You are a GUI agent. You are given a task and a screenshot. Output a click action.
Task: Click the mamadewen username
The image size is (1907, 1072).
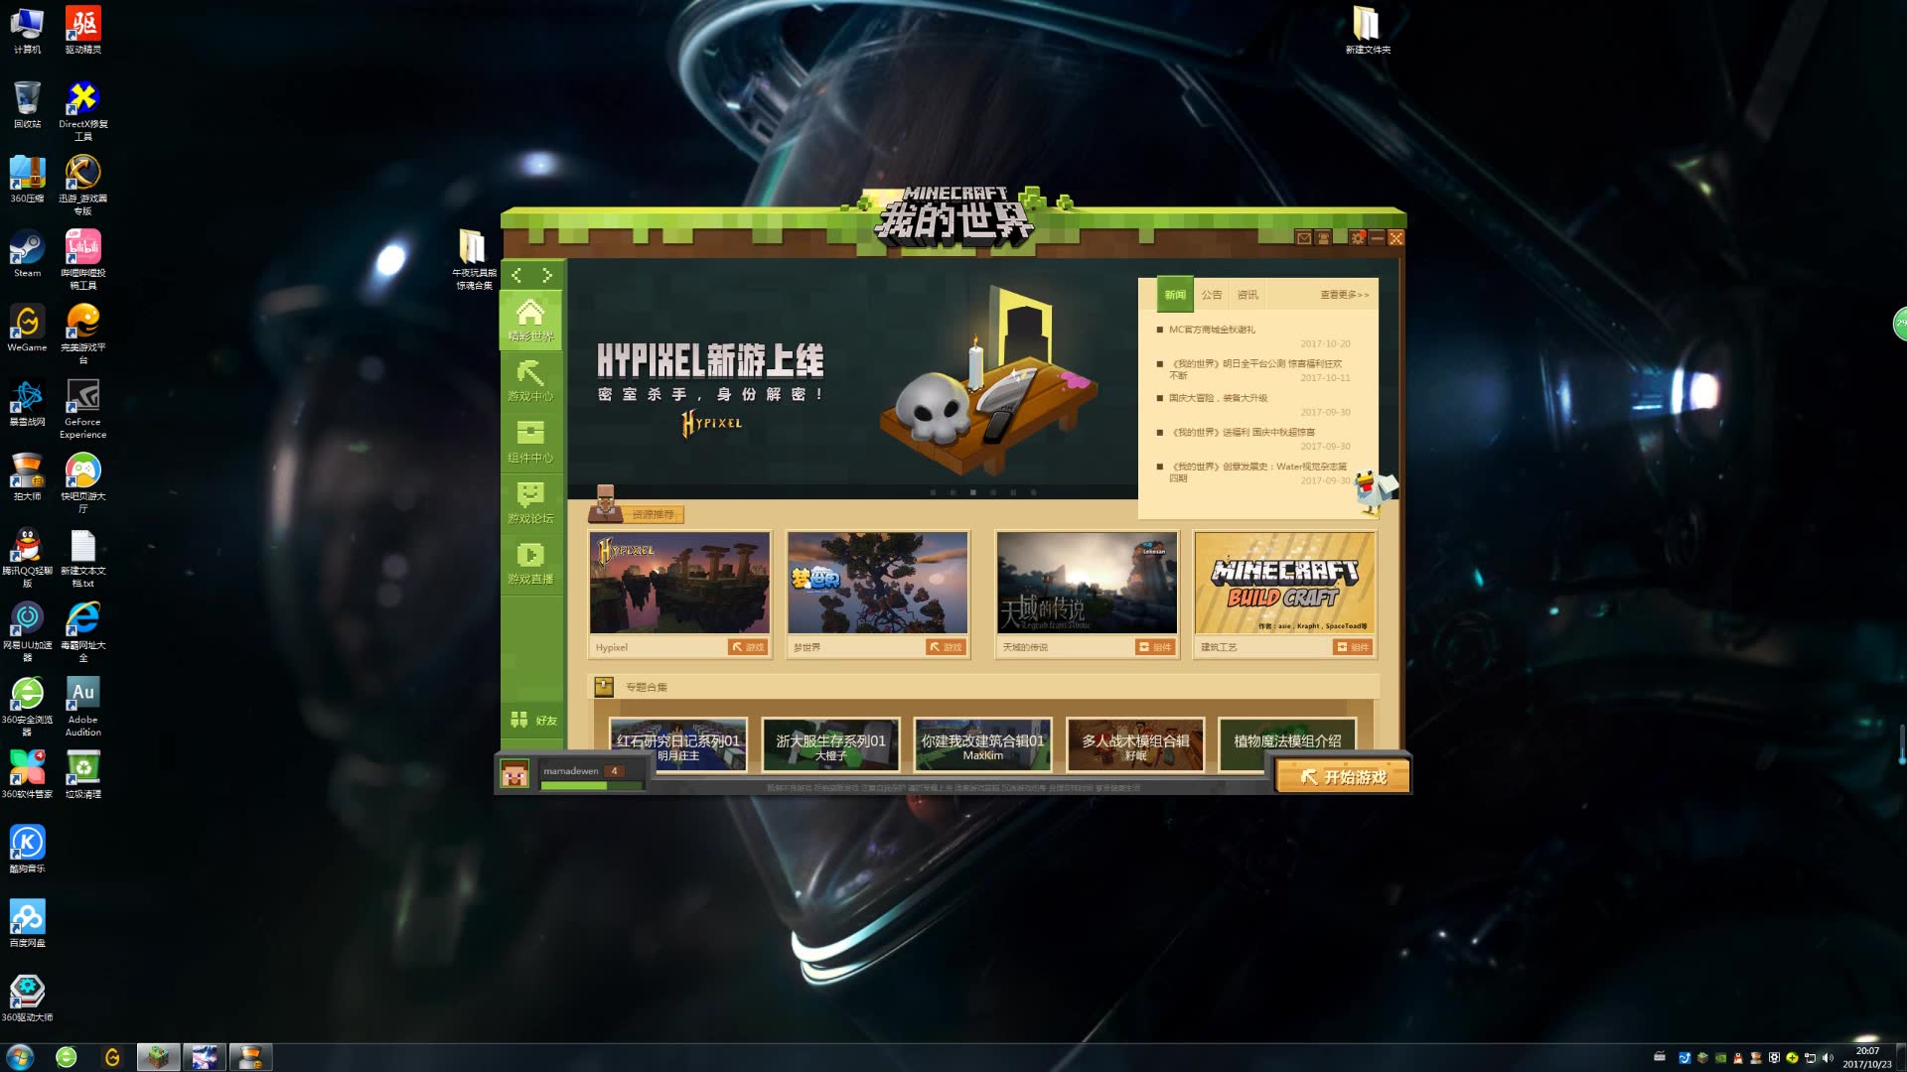click(571, 771)
